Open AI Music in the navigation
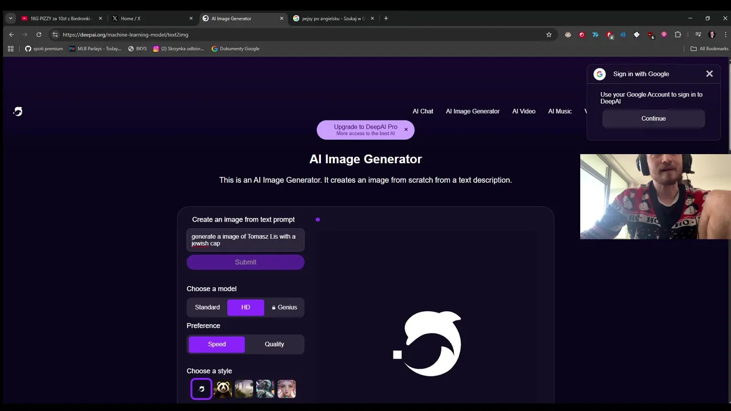The image size is (731, 411). tap(560, 111)
